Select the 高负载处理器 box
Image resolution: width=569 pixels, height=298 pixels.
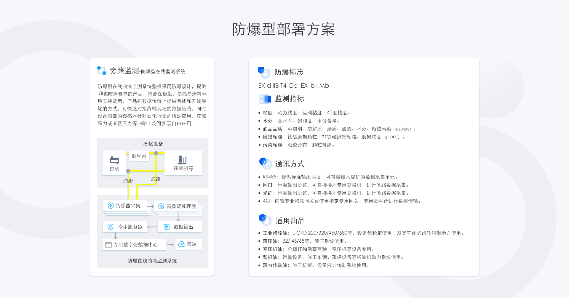coord(177,206)
